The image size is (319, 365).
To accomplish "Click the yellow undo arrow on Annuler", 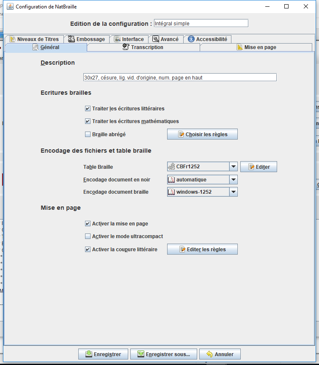I will coord(209,354).
